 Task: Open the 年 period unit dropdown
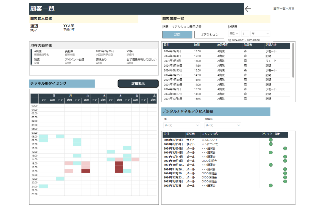pos(260,34)
